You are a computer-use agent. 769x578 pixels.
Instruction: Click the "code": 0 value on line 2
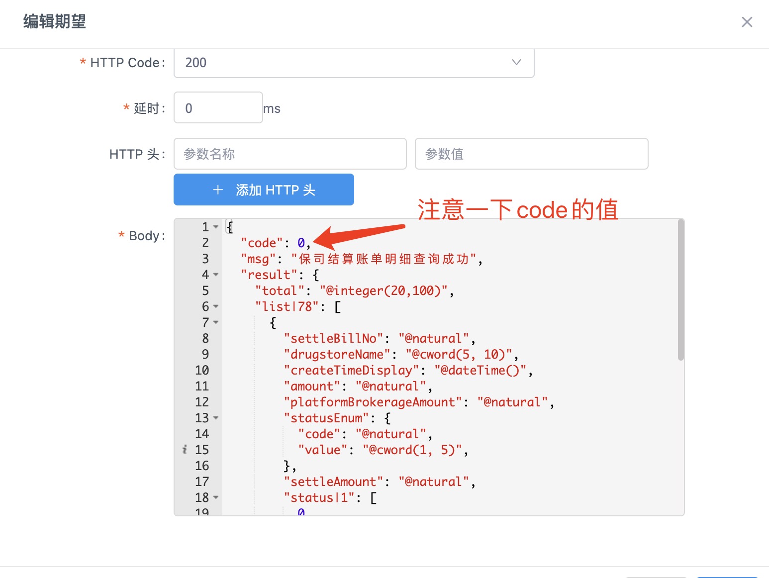point(301,243)
